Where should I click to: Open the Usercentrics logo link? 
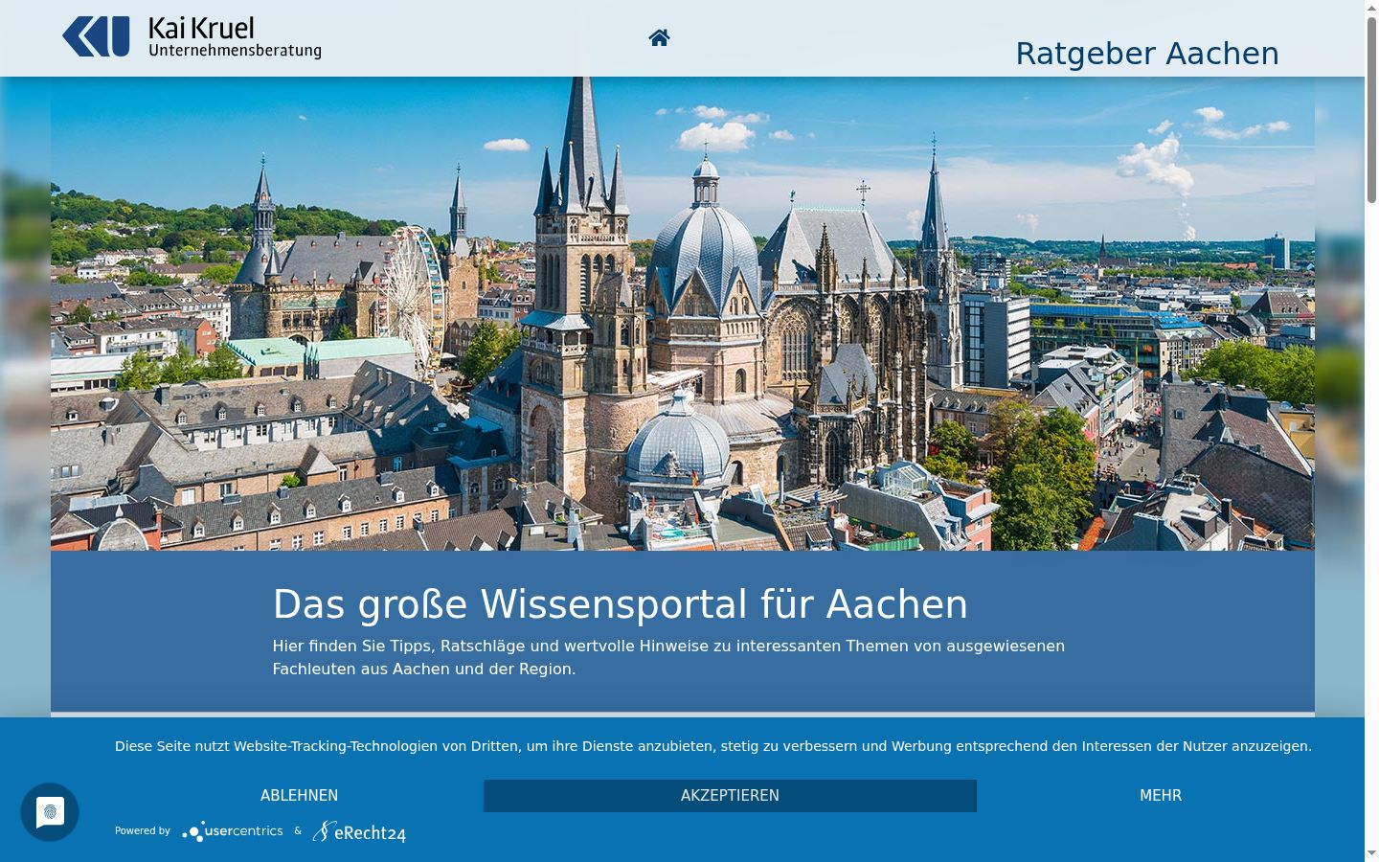coord(233,831)
